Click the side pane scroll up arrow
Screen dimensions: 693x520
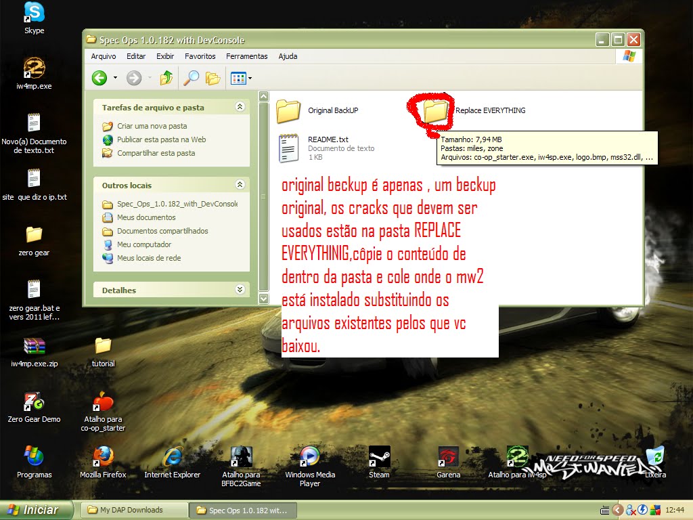pyautogui.click(x=263, y=96)
